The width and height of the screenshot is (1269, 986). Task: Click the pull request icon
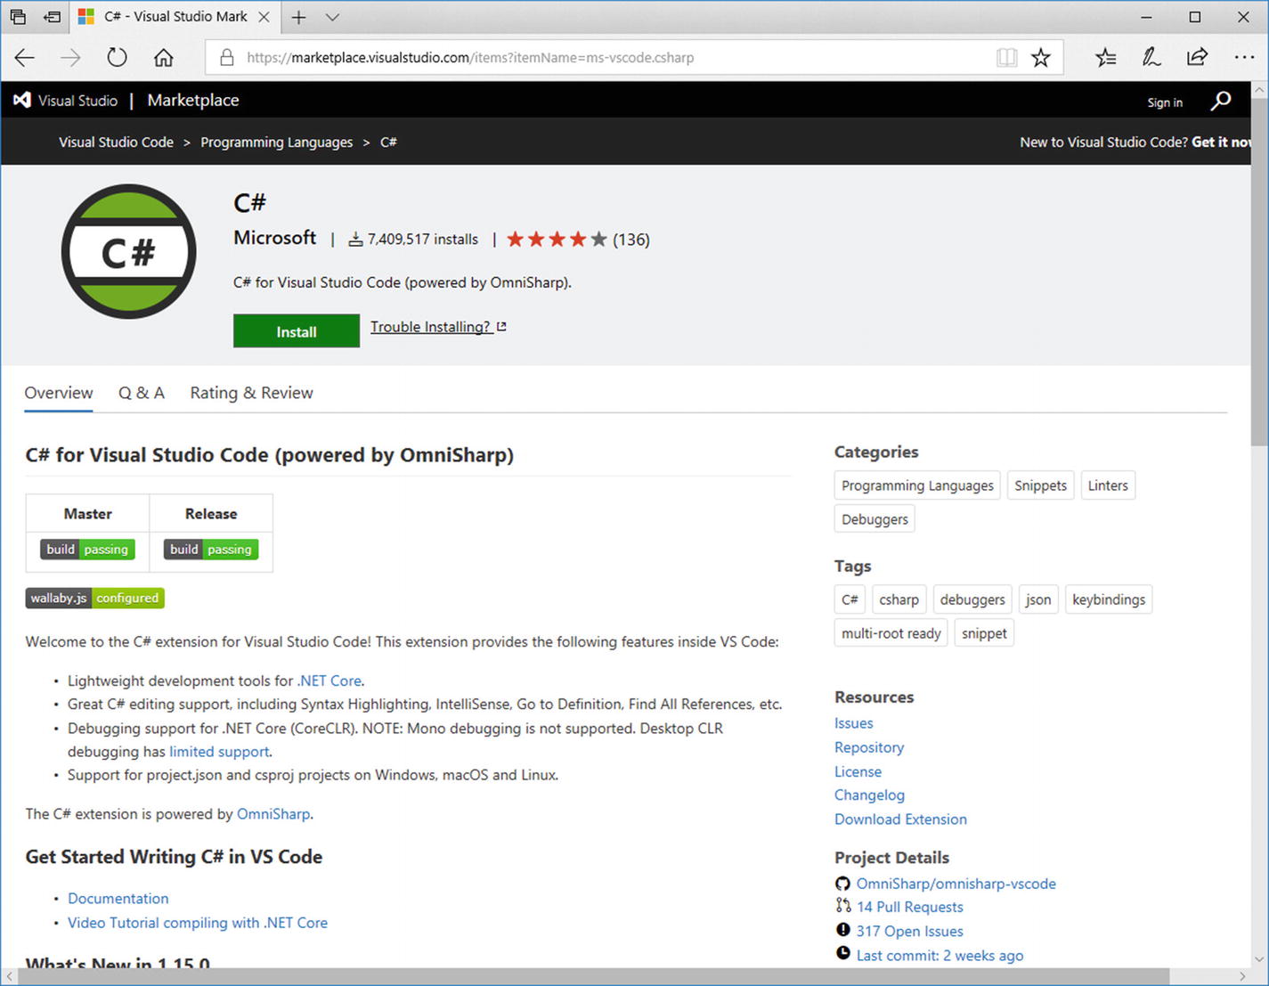point(843,906)
